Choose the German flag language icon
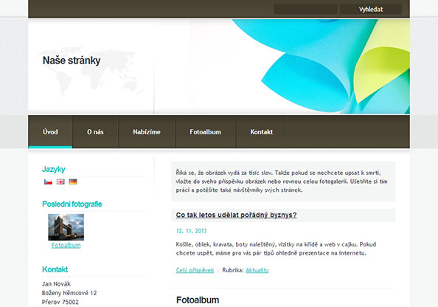 (73, 182)
